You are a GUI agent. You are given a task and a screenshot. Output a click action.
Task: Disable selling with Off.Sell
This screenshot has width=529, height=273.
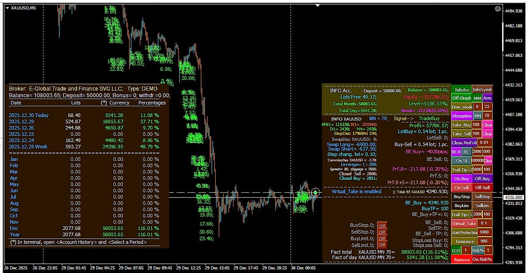coord(482,188)
